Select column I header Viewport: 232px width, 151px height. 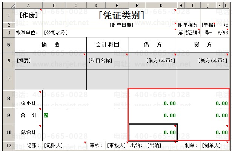193,6
